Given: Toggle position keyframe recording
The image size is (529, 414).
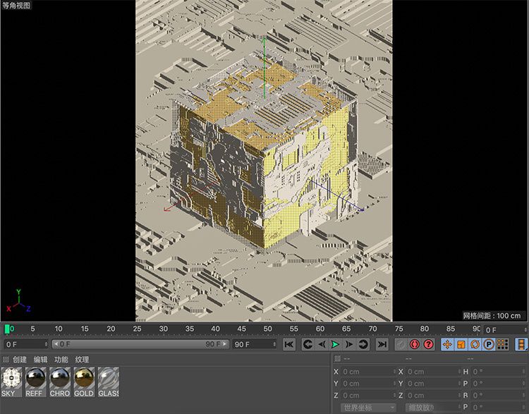Looking at the screenshot, I should click(x=447, y=344).
